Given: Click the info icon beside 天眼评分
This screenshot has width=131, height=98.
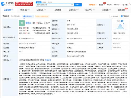Looking at the screenshot, I should point(104,25).
